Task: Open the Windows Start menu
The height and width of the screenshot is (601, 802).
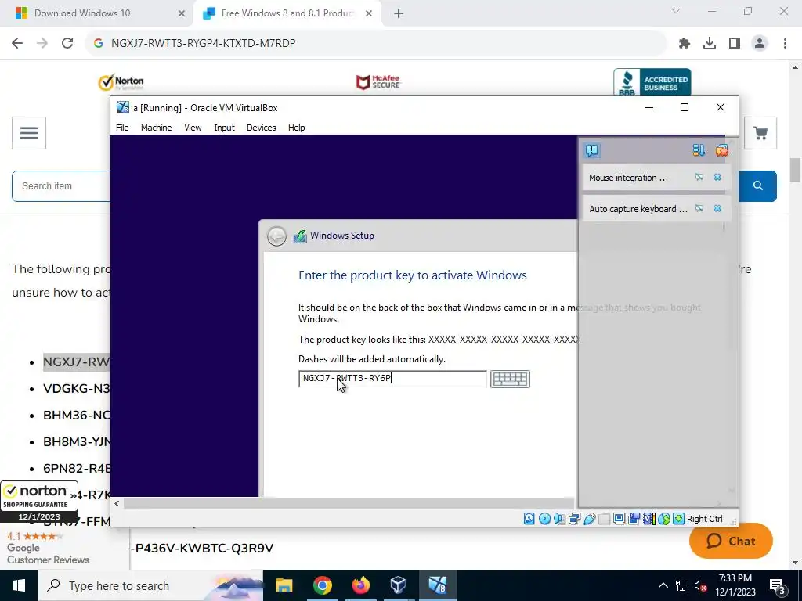Action: (x=19, y=585)
